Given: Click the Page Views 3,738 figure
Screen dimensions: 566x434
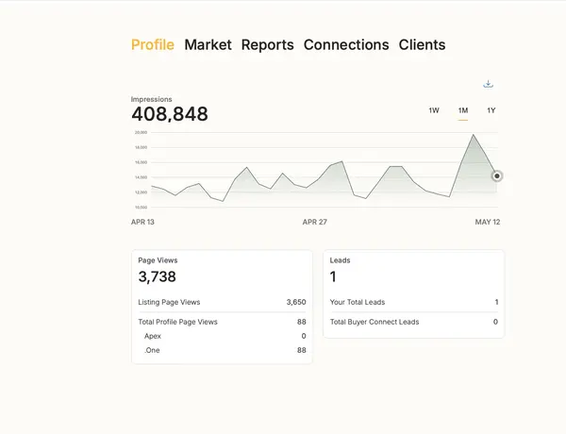Looking at the screenshot, I should (157, 277).
